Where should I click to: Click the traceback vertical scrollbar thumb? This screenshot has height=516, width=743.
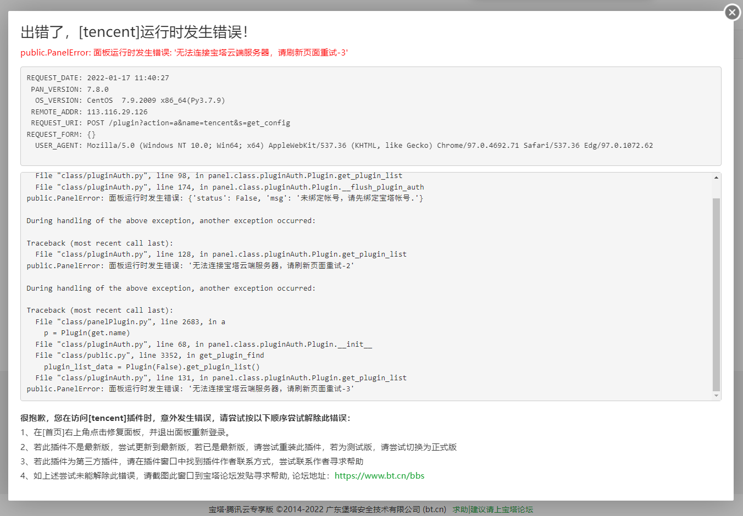pyautogui.click(x=716, y=295)
